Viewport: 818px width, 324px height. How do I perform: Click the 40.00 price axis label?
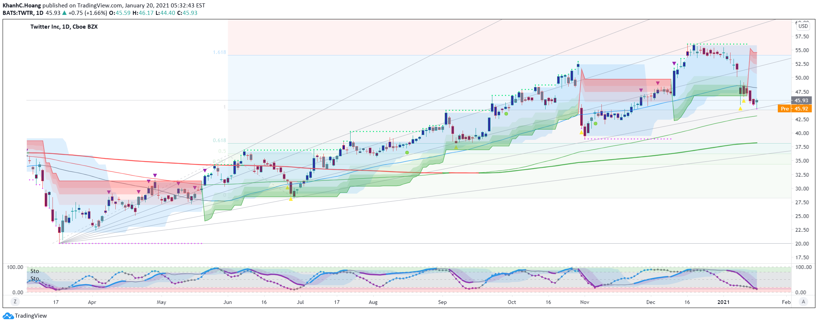pyautogui.click(x=802, y=133)
